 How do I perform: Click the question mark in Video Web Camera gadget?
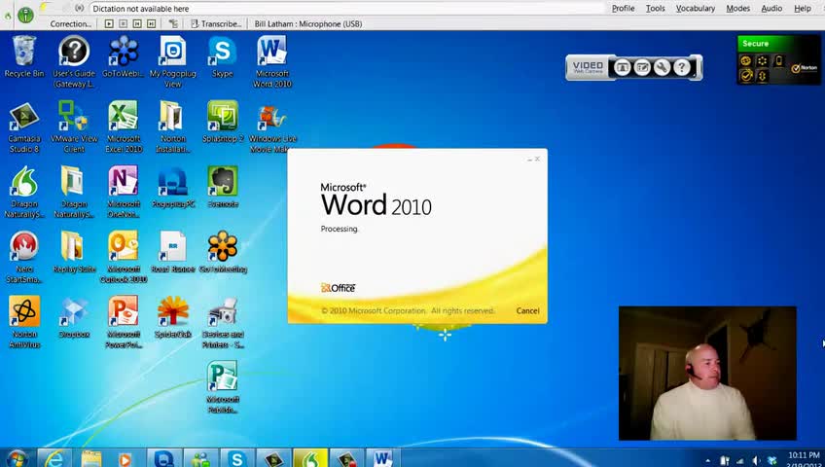[682, 67]
